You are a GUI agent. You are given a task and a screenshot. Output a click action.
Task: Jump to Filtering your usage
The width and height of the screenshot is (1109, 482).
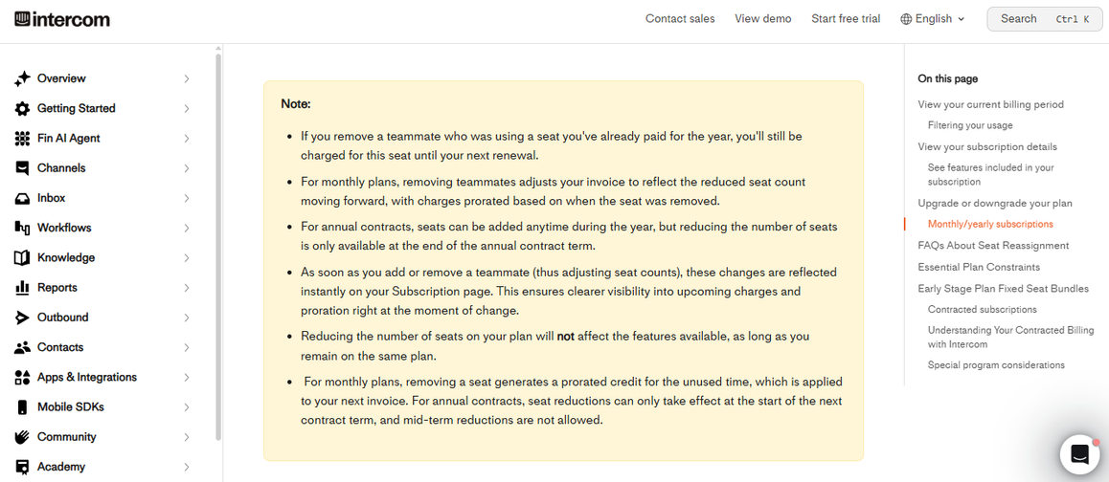coord(970,125)
